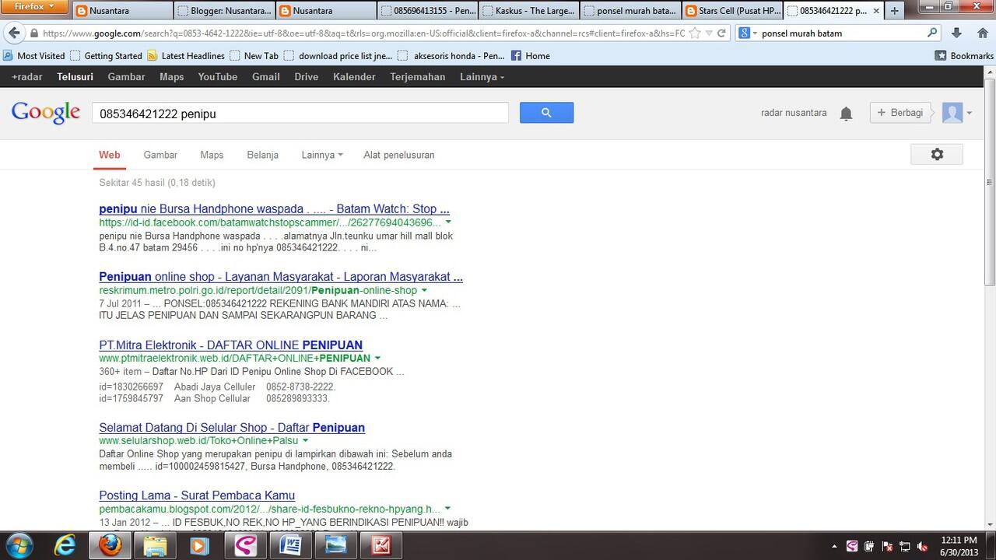Click the Berbagi share button
Screen dimensions: 996x560
click(900, 113)
